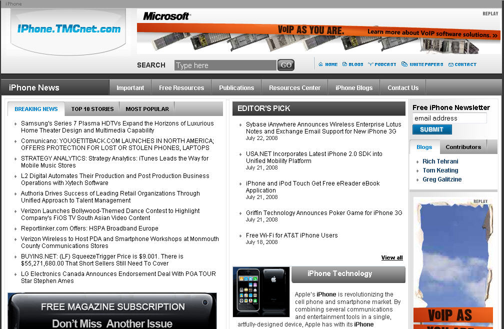The height and width of the screenshot is (329, 504).
Task: Click the IPhone.TMCnet.com logo
Action: 69,29
